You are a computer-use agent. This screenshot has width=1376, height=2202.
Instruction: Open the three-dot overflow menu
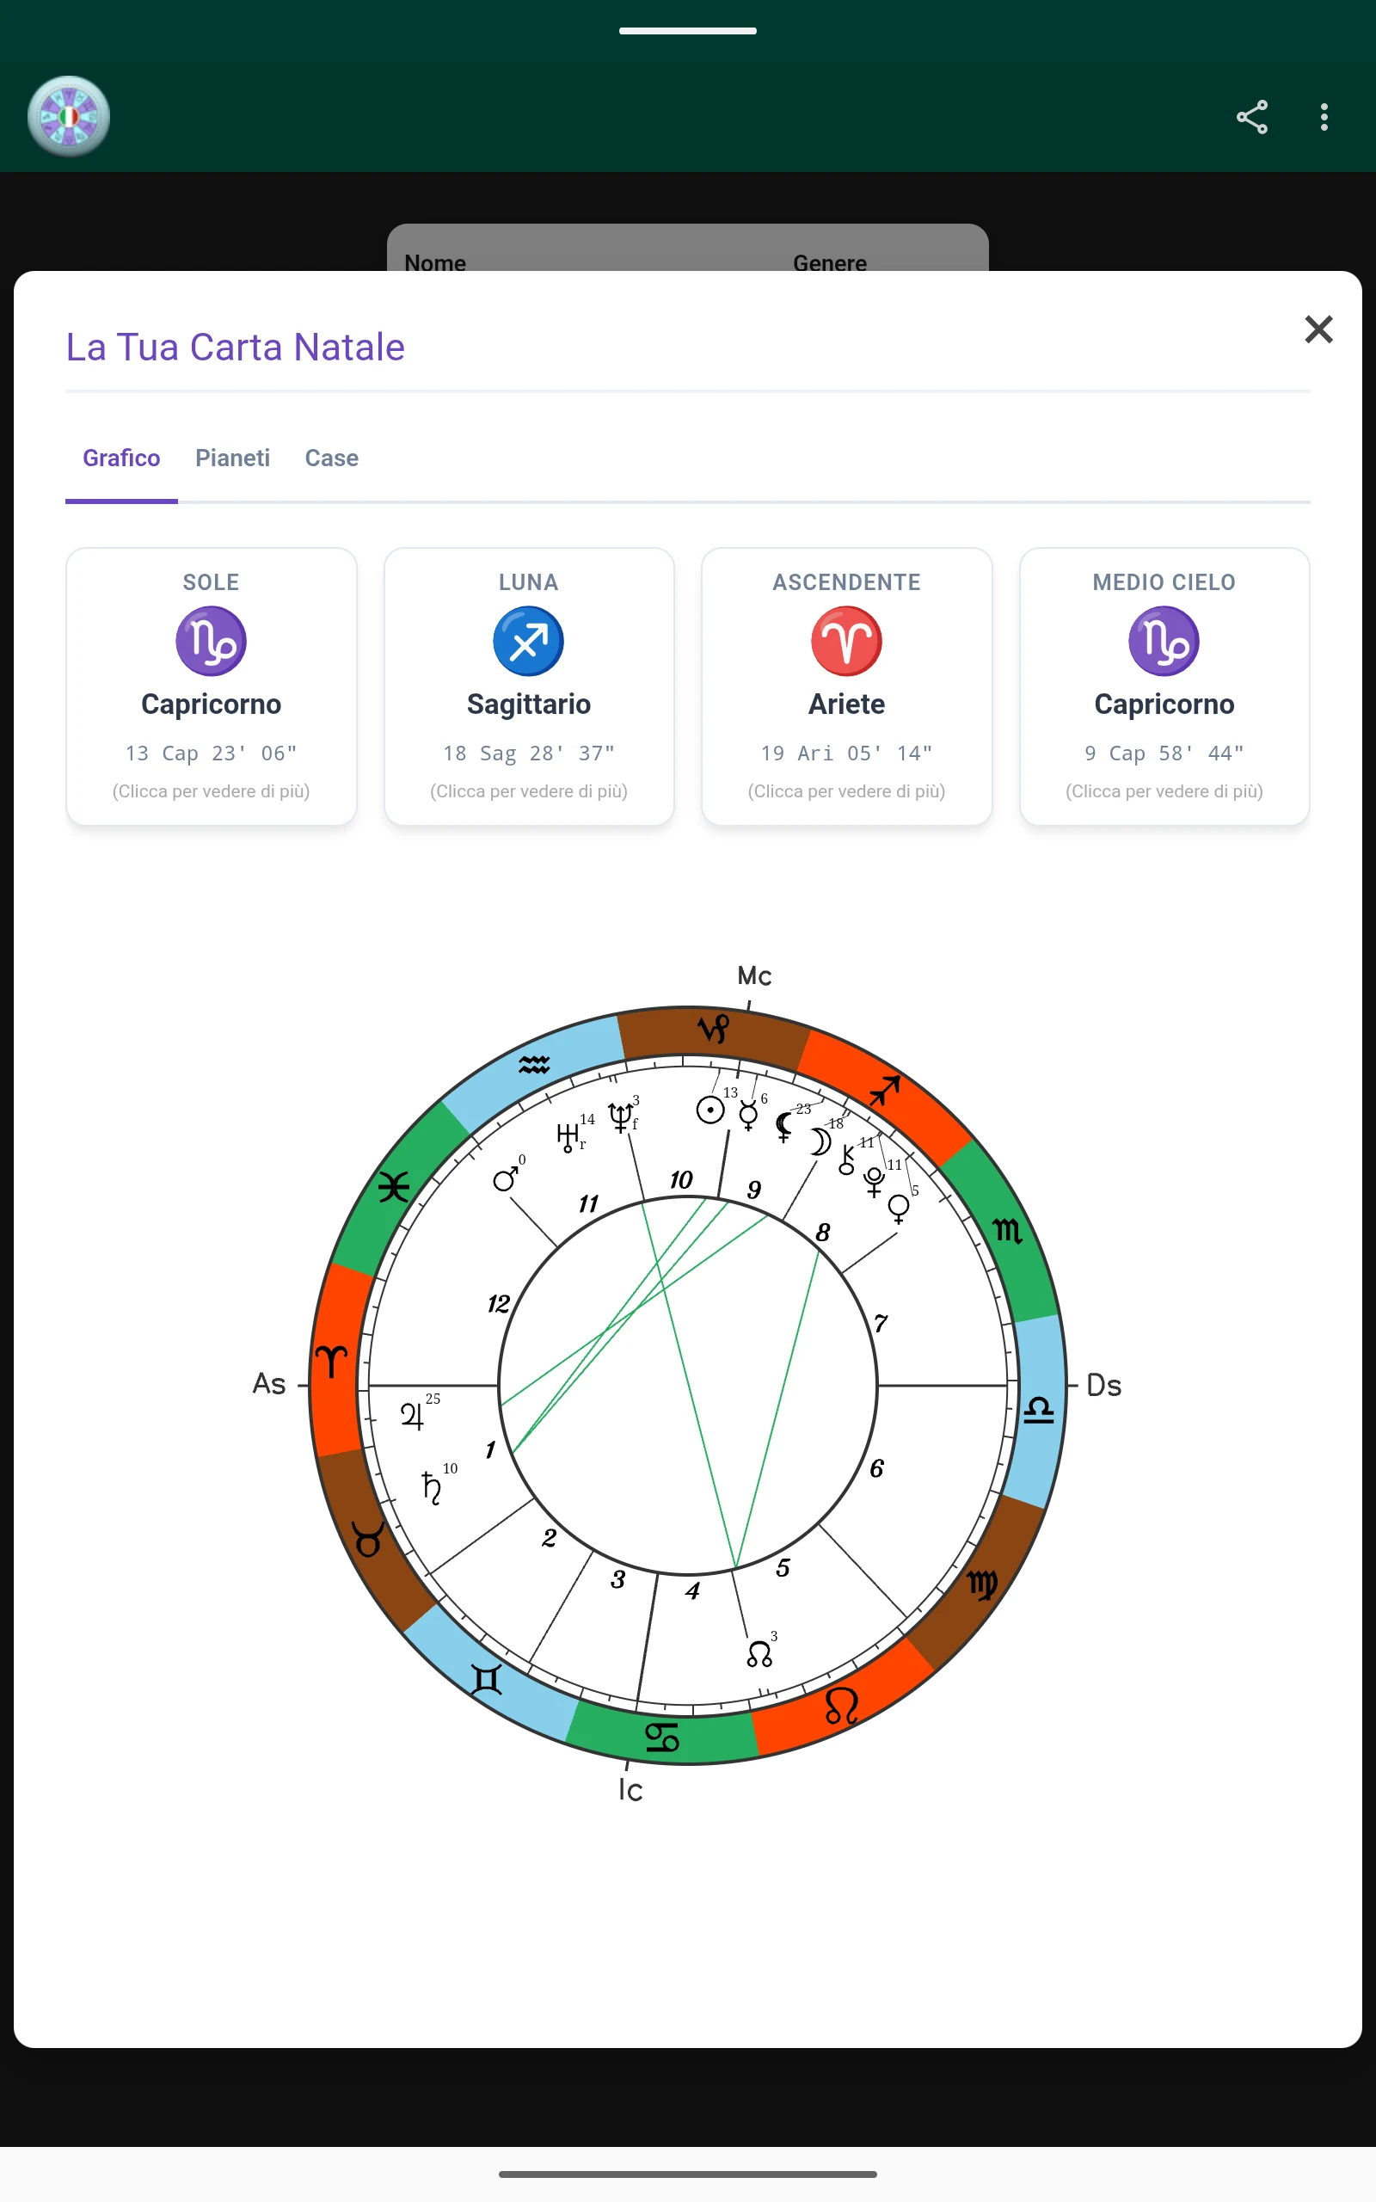(x=1324, y=116)
